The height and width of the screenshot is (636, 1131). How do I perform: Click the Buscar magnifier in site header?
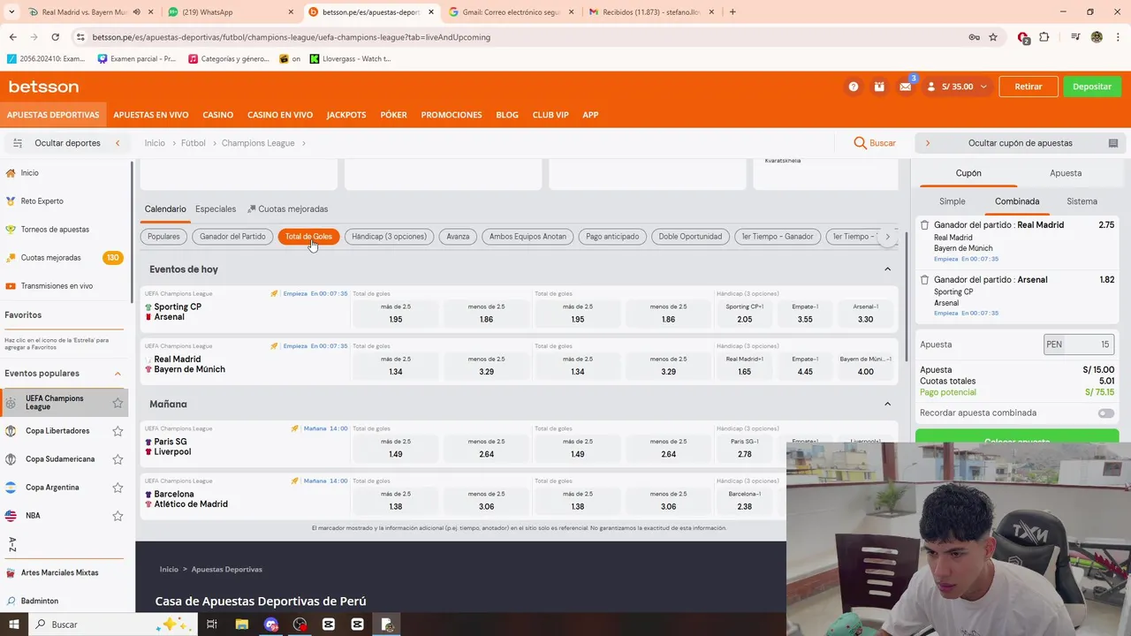click(875, 143)
